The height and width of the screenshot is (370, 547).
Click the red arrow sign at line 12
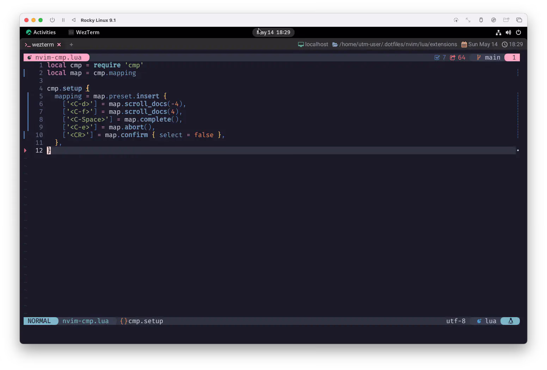point(25,150)
